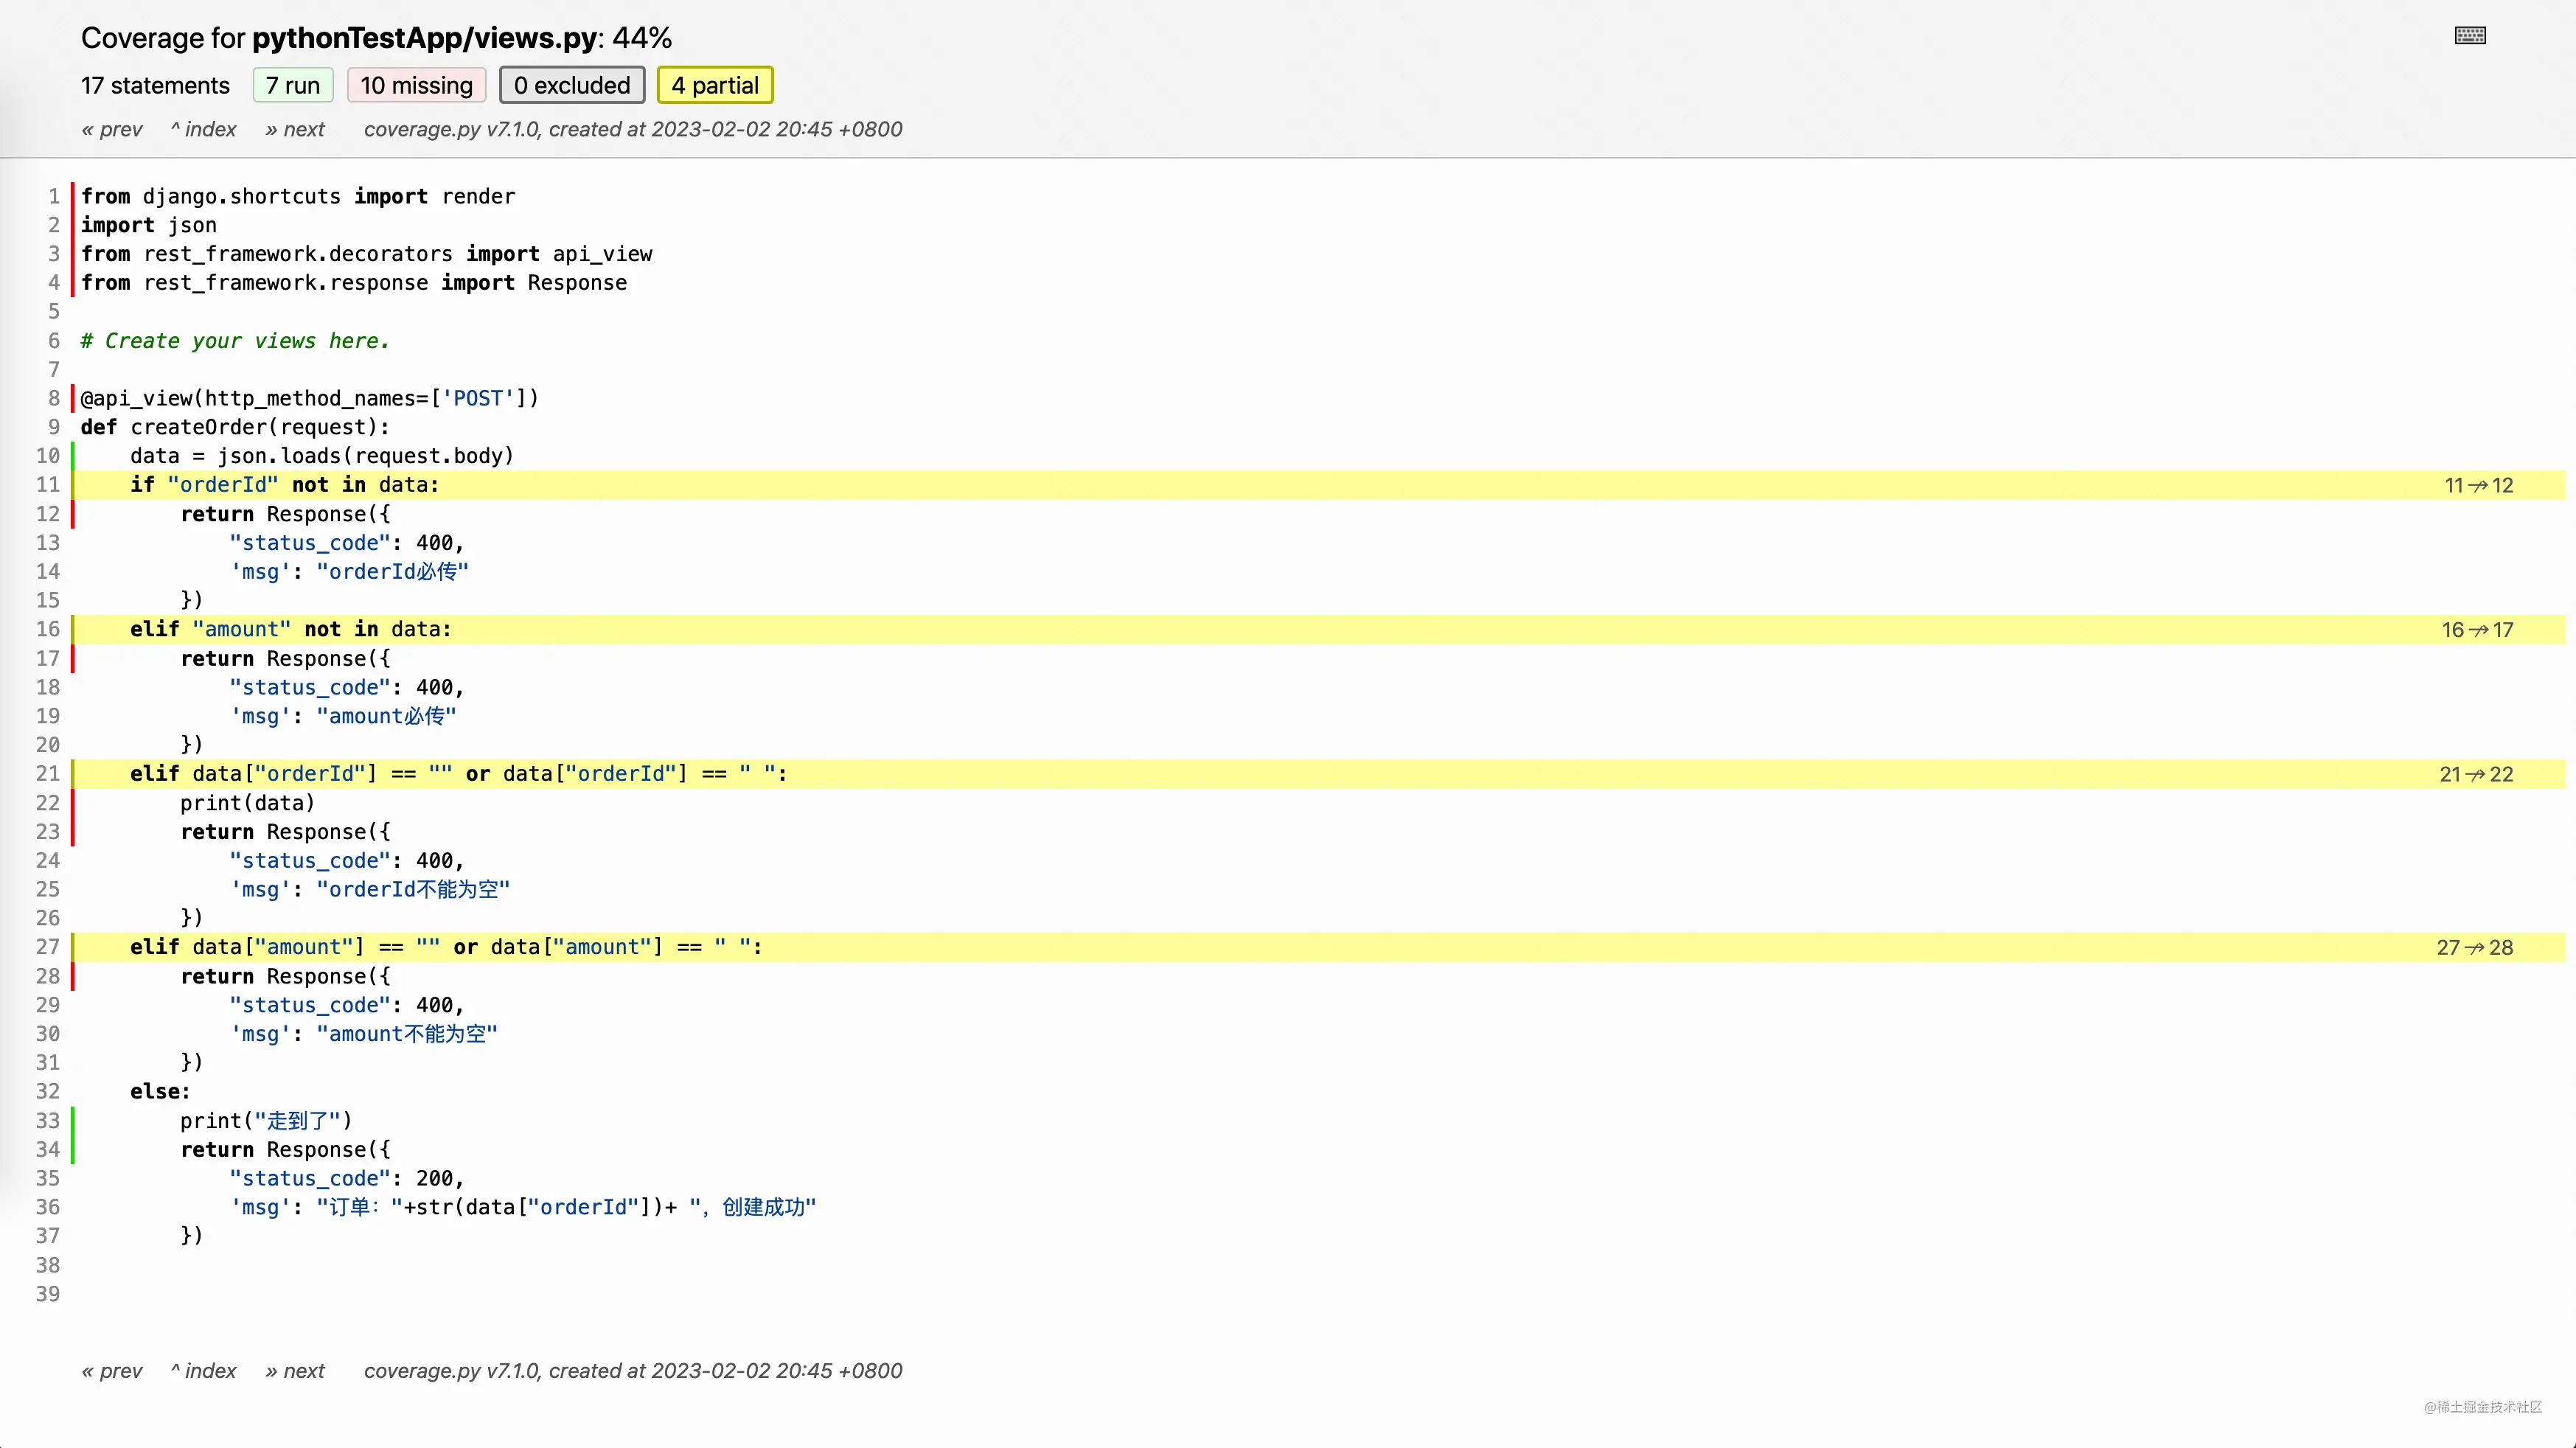2576x1448 pixels.
Task: Click 'msg' line with 'amount不能为空'
Action: [x=364, y=1034]
